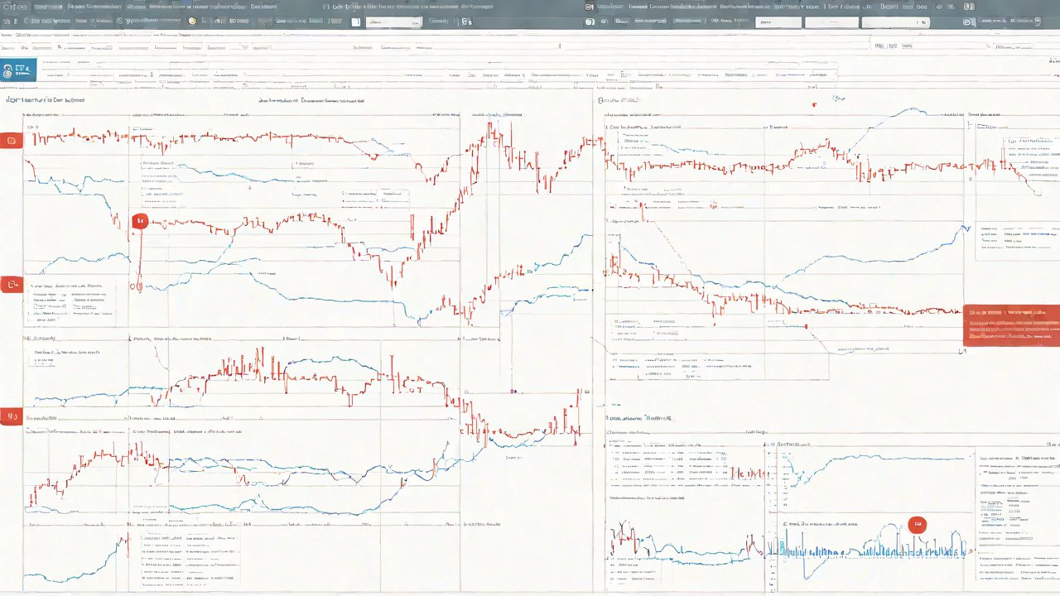
Task: Select the red tag beside the top-left chart
Action: [12, 141]
